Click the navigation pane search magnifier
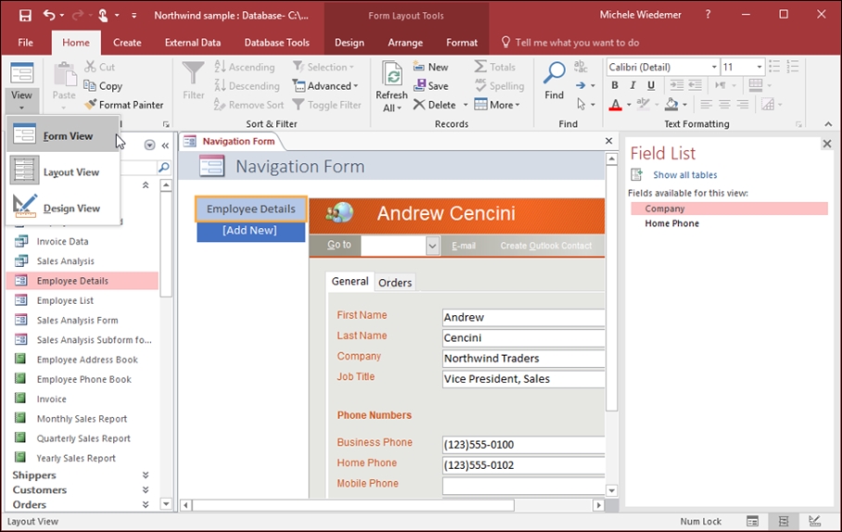The image size is (842, 532). click(x=164, y=168)
